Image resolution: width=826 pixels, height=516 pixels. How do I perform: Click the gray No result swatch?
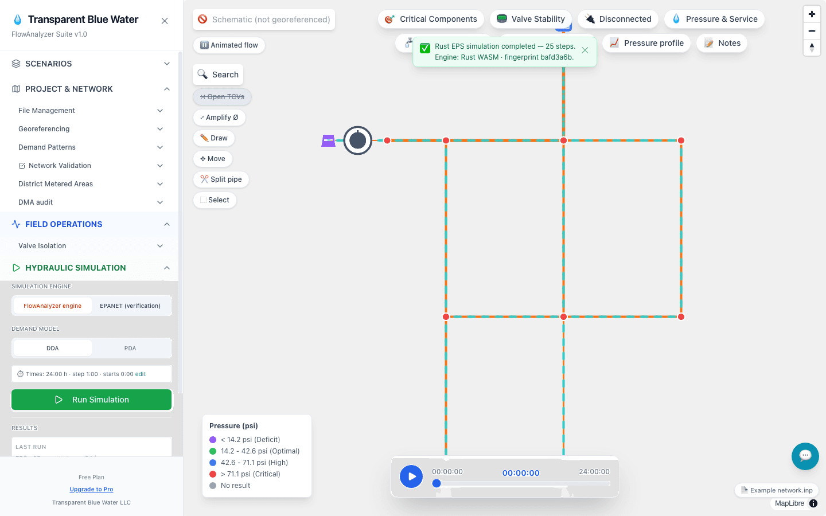tap(213, 486)
